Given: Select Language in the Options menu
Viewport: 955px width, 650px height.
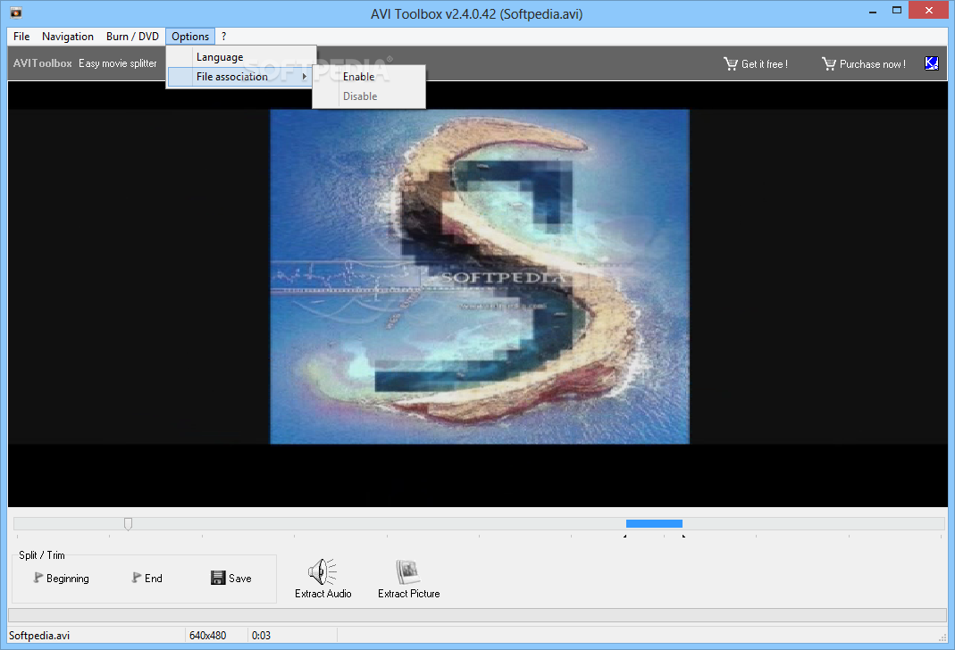Looking at the screenshot, I should [x=241, y=57].
